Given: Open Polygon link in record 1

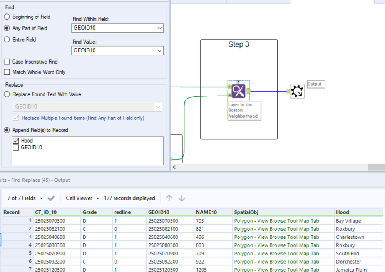Looking at the screenshot, I should tap(276, 221).
